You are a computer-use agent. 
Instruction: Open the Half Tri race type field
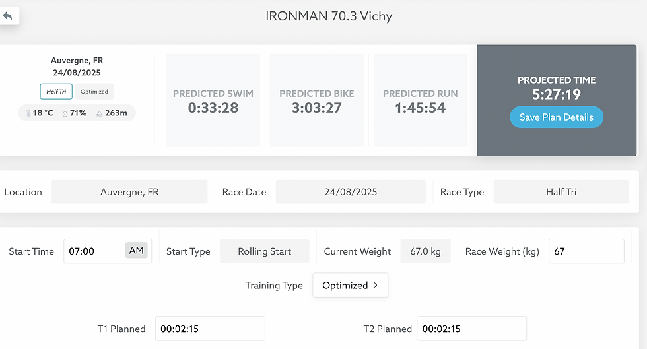[x=561, y=192]
